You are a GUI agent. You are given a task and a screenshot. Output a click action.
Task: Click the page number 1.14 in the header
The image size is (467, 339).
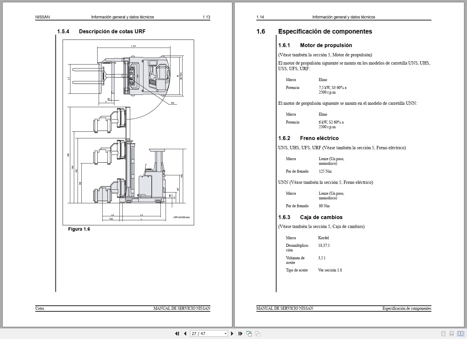tap(260, 17)
